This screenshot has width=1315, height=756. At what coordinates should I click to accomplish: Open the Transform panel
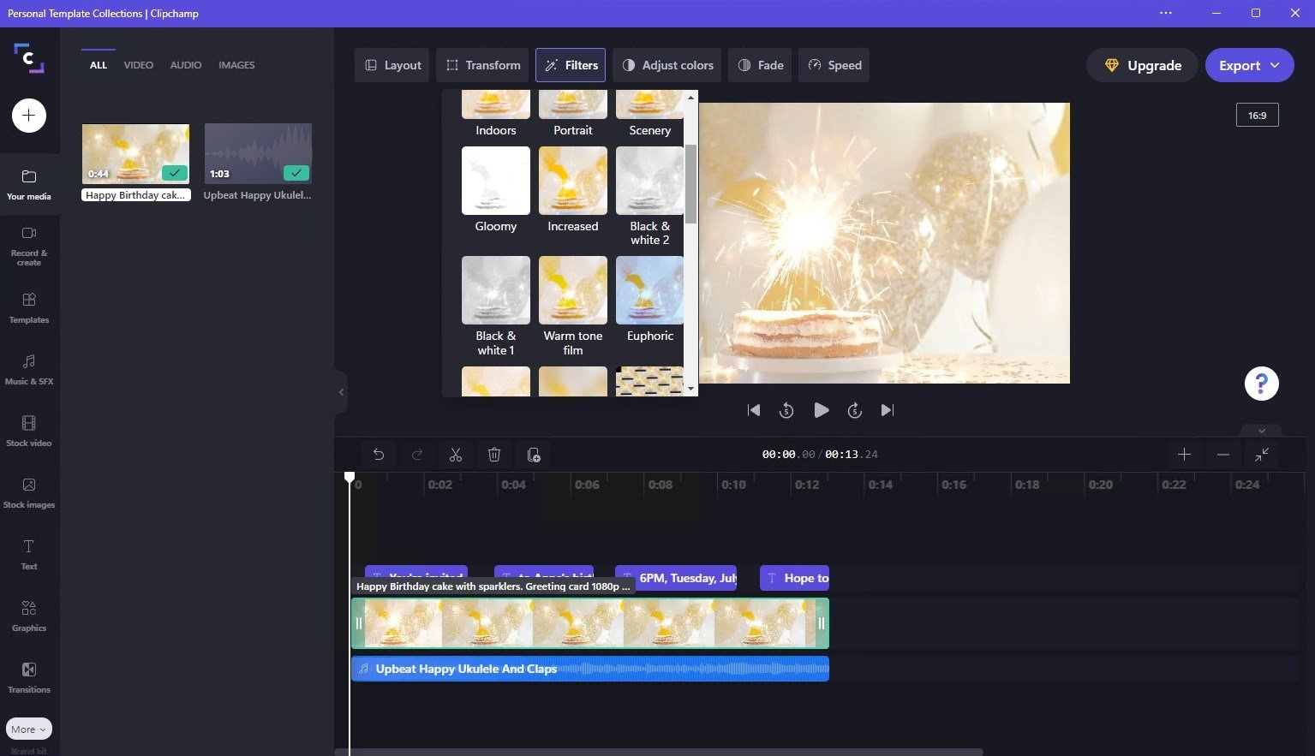point(483,65)
